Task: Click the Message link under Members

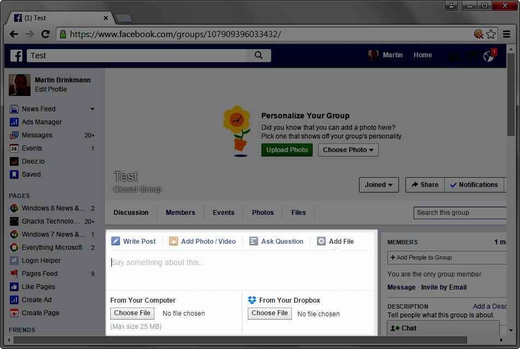Action: [x=401, y=287]
